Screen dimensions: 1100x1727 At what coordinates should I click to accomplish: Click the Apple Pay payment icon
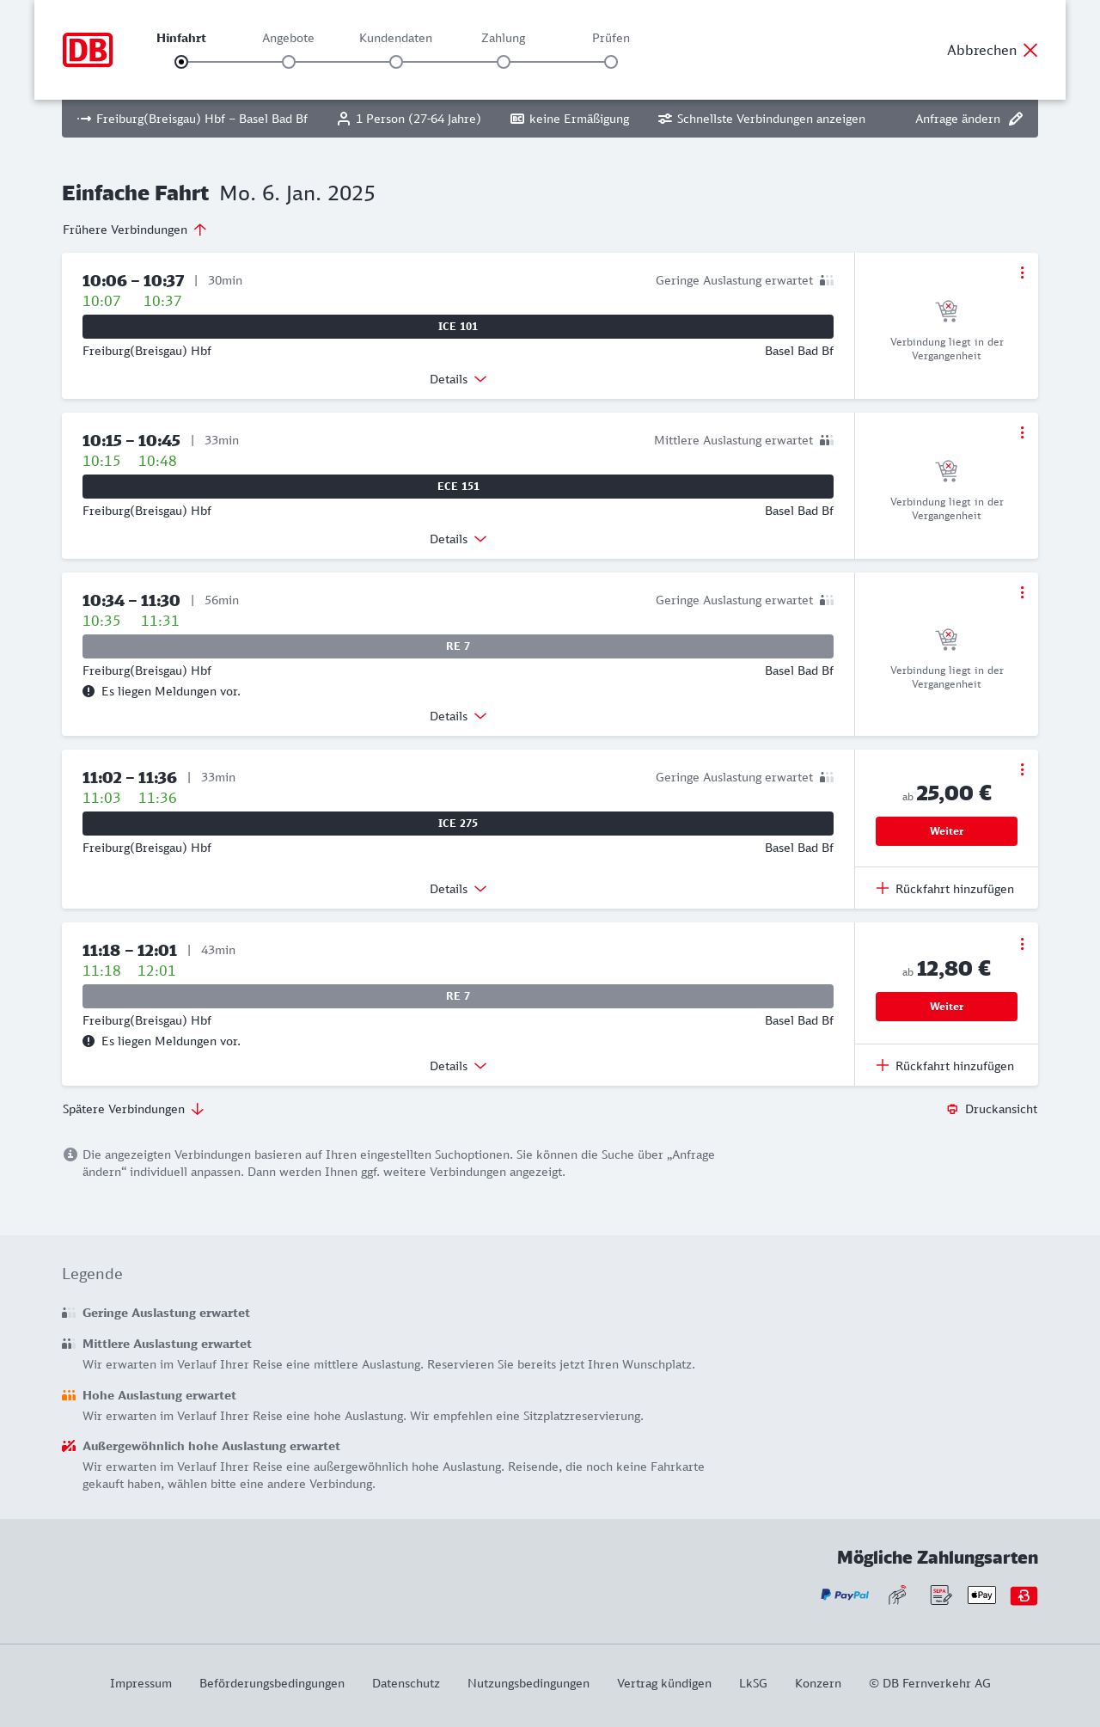click(981, 1595)
